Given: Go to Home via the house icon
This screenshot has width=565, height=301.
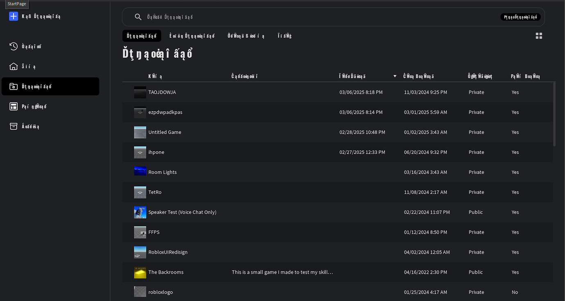Looking at the screenshot, I should (14, 66).
